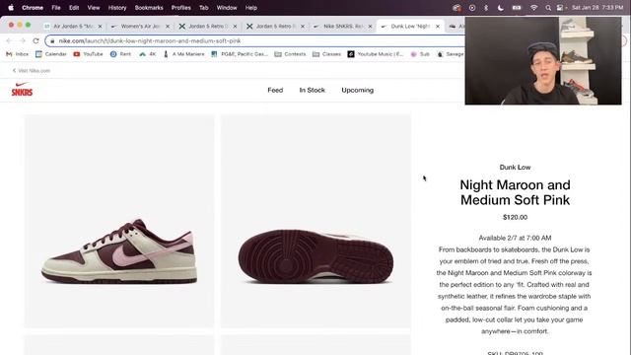
Task: Click the In Stock navigation link
Action: [x=312, y=90]
